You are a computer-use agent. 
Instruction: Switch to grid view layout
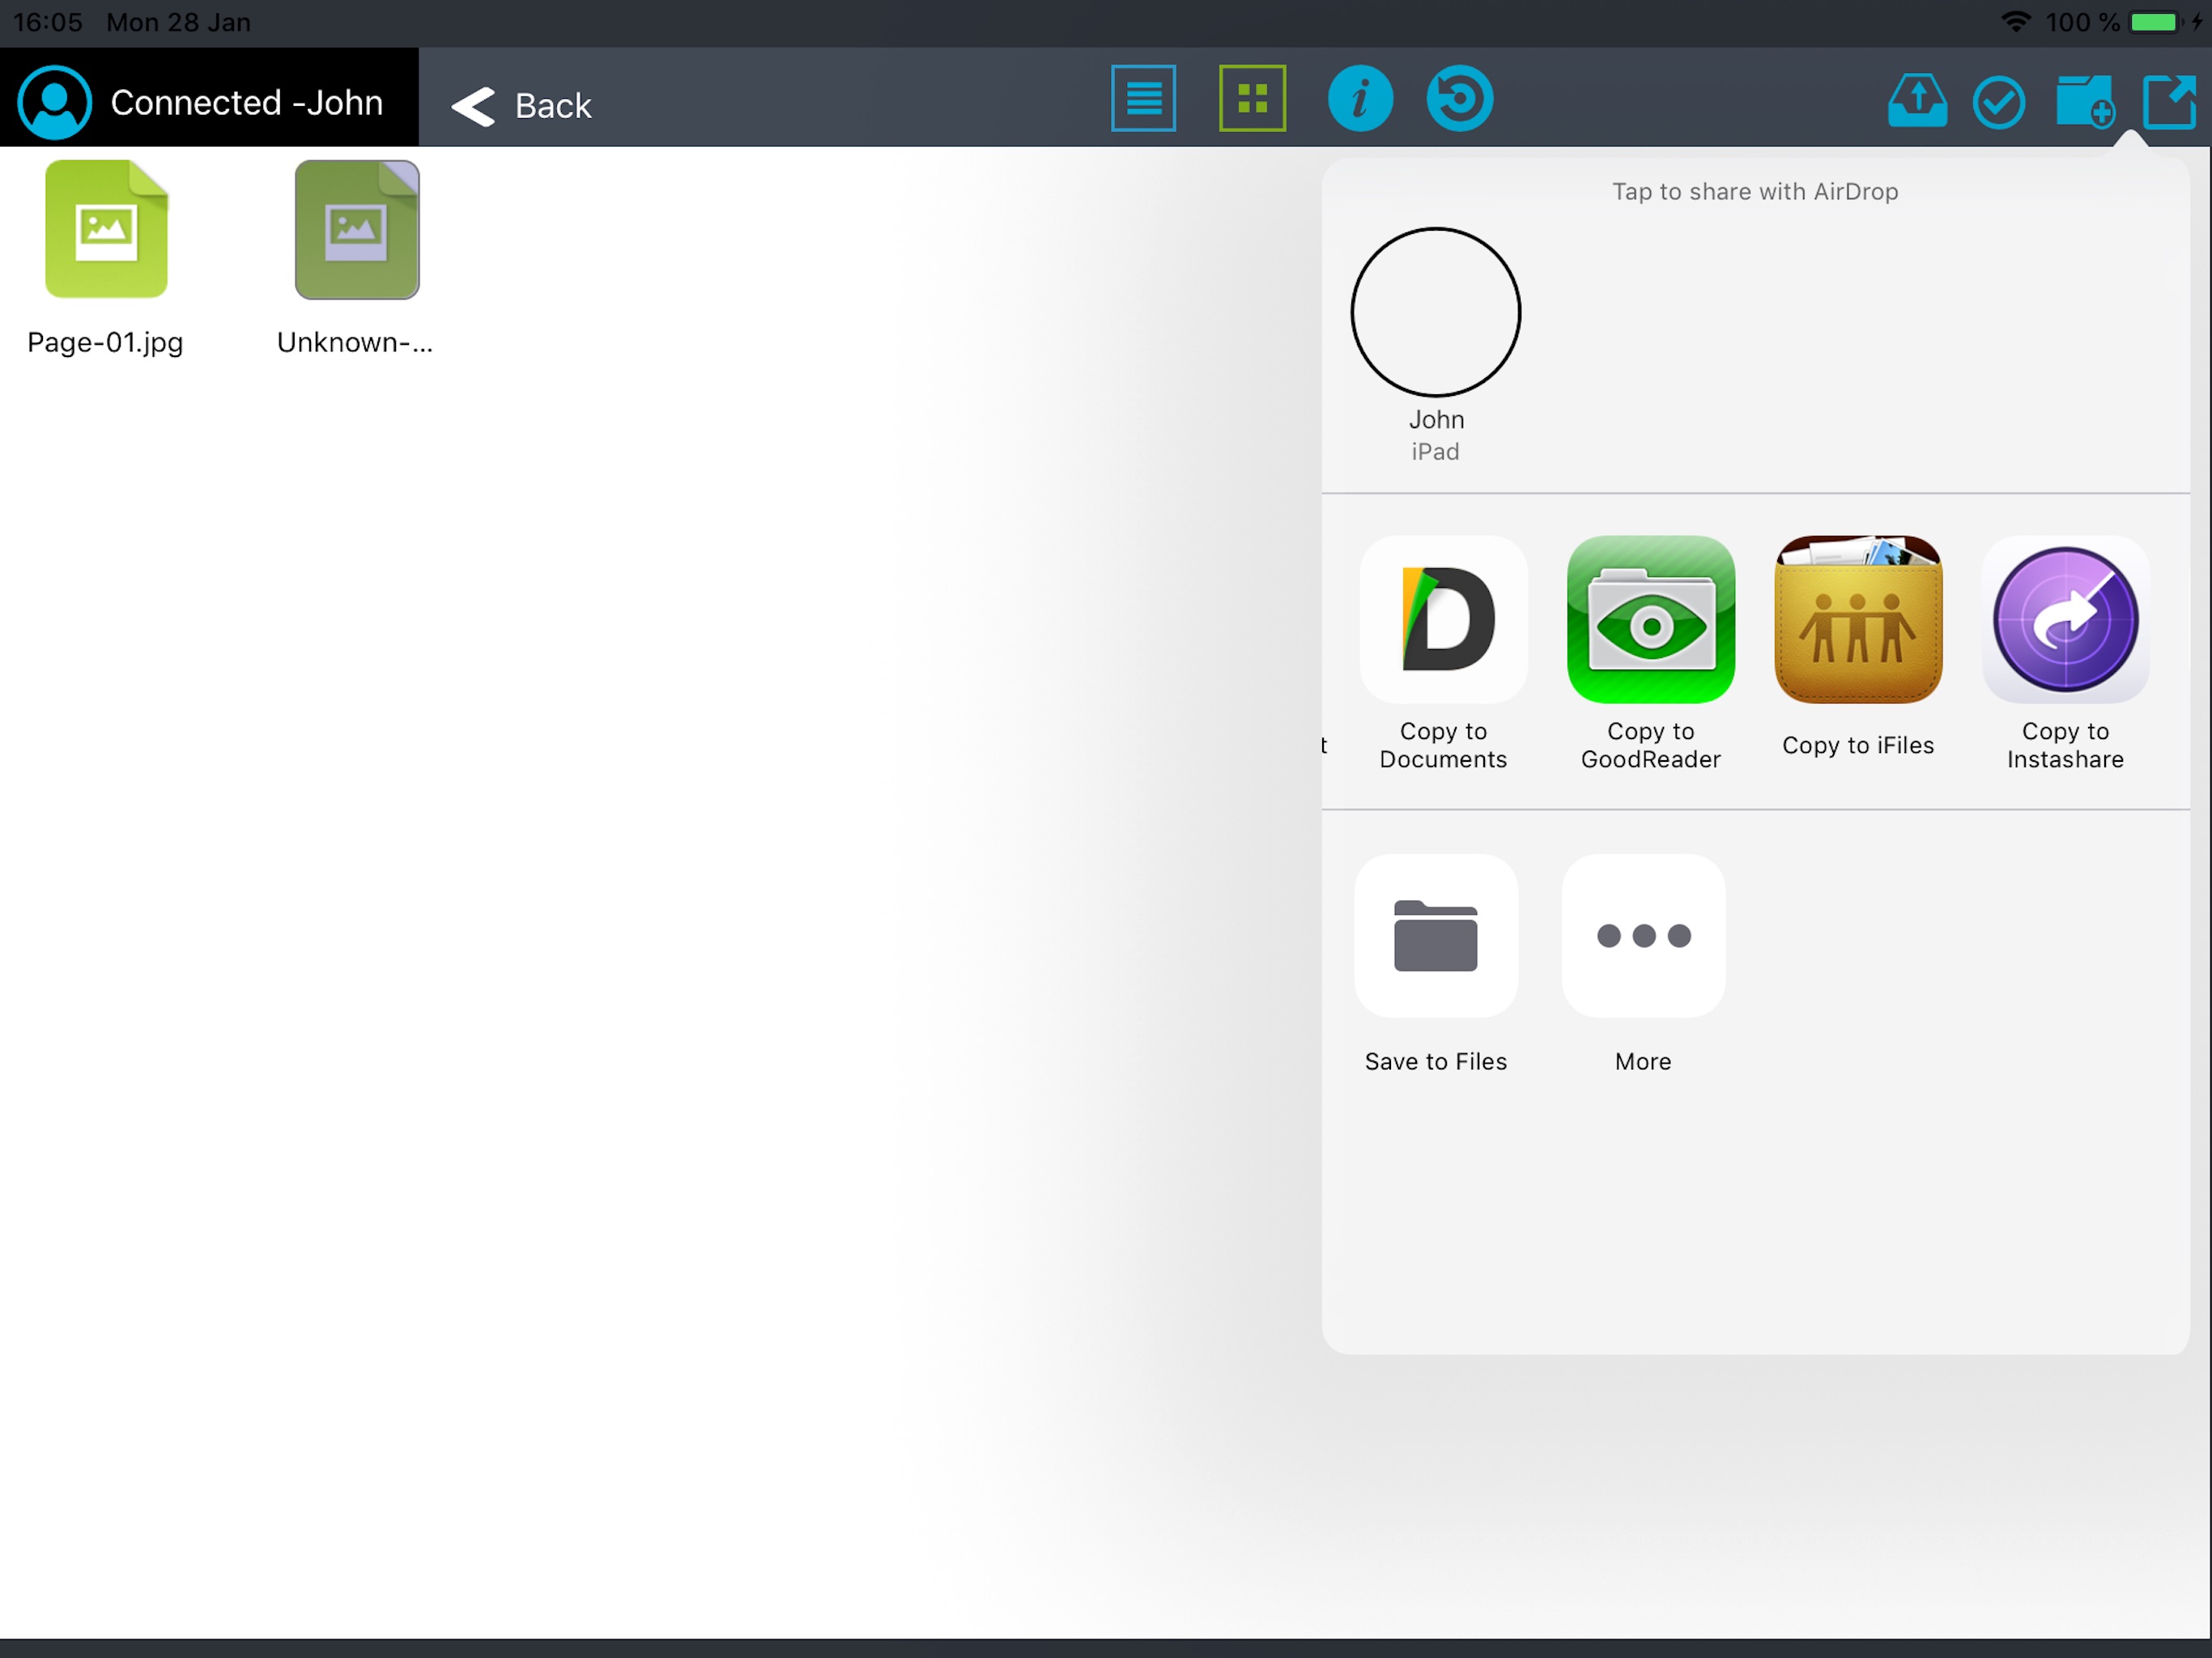tap(1252, 99)
